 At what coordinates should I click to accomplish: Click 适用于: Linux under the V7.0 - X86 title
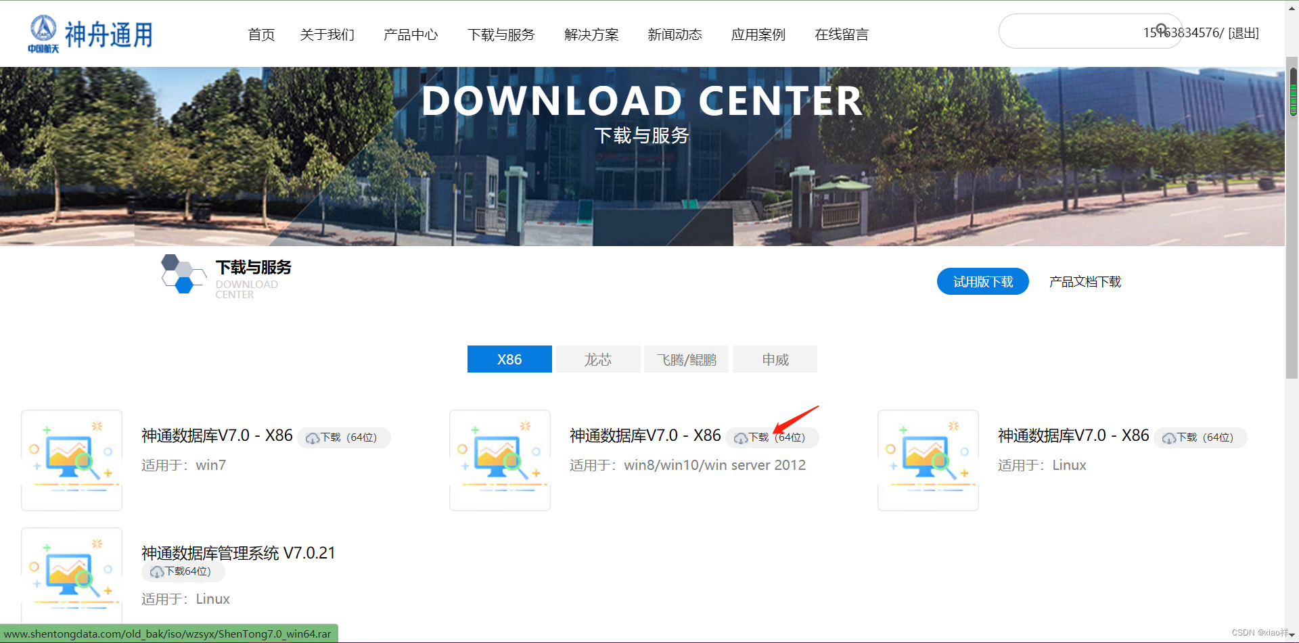1042,465
